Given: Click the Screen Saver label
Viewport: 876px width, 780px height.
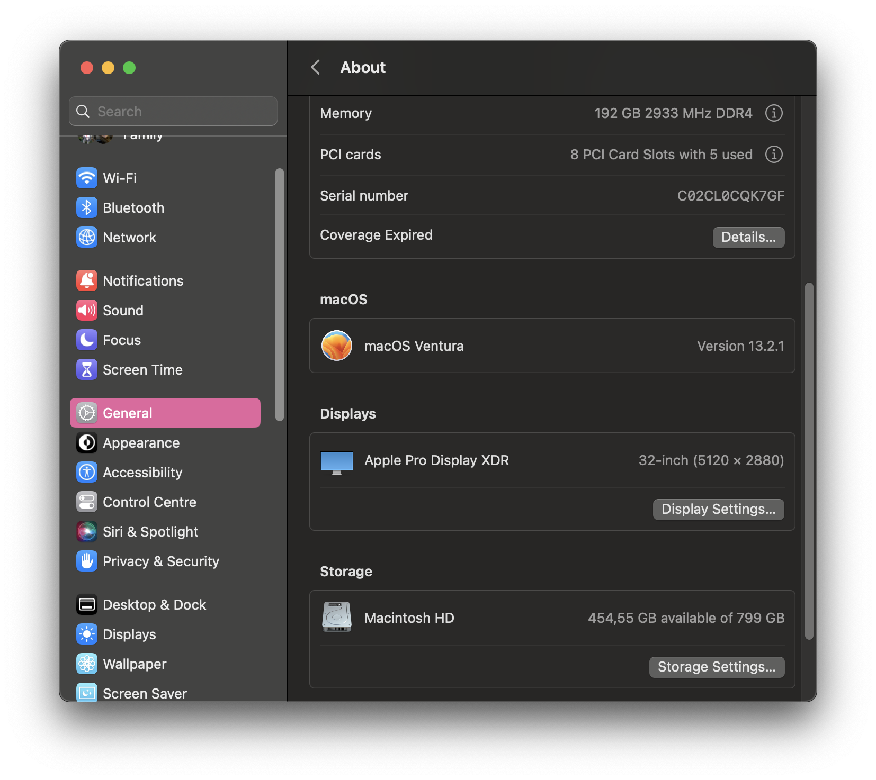Looking at the screenshot, I should click(145, 694).
